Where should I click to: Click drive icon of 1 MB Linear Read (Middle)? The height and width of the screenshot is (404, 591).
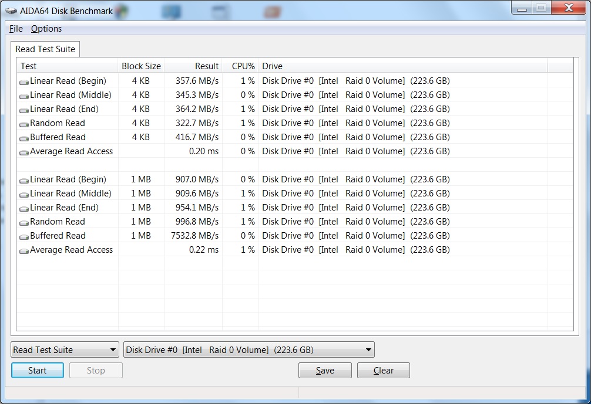coord(24,194)
